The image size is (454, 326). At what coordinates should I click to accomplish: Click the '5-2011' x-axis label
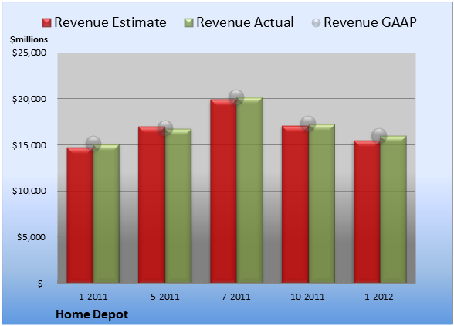point(165,297)
